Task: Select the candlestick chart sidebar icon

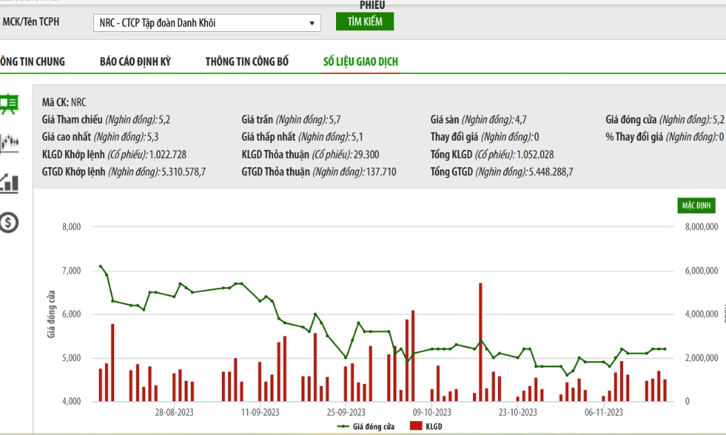Action: coord(9,144)
